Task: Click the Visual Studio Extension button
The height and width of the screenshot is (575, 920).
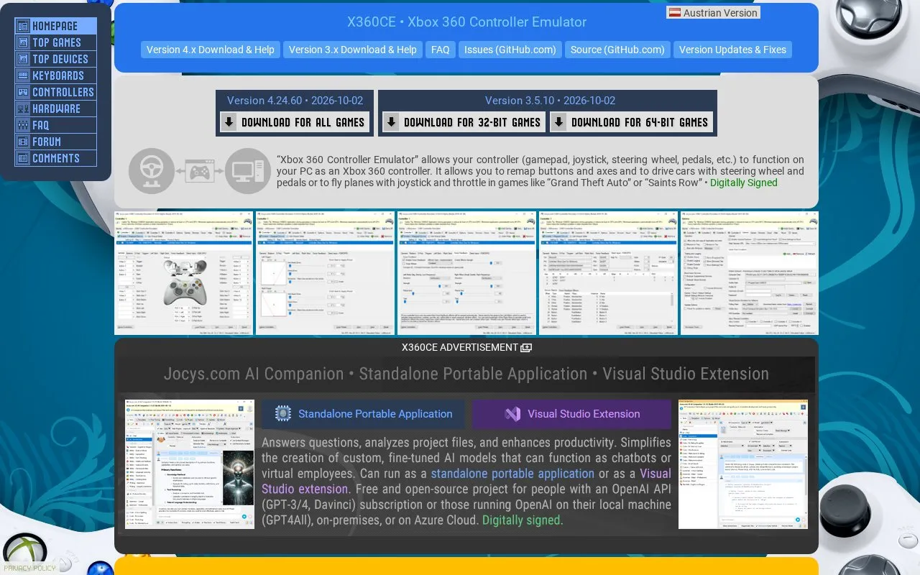Action: [x=571, y=414]
